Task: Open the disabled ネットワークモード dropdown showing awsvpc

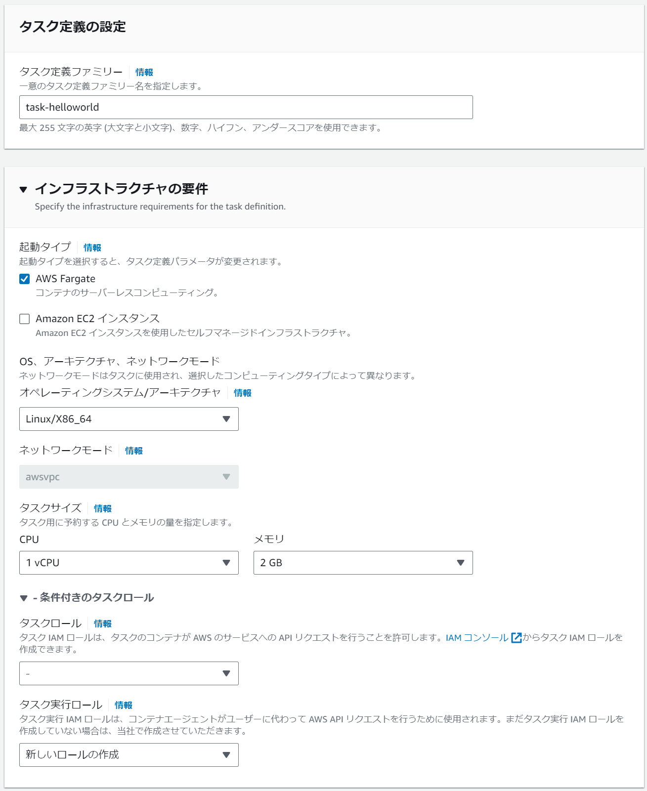Action: click(x=129, y=477)
